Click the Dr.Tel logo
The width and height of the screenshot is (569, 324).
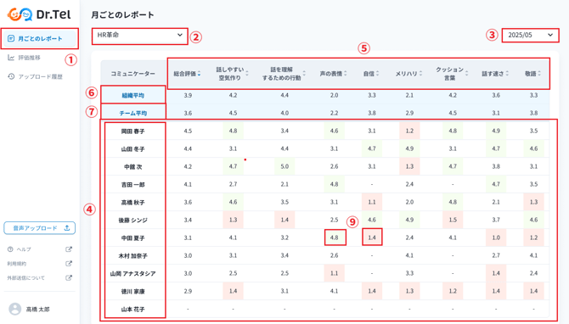pos(39,14)
